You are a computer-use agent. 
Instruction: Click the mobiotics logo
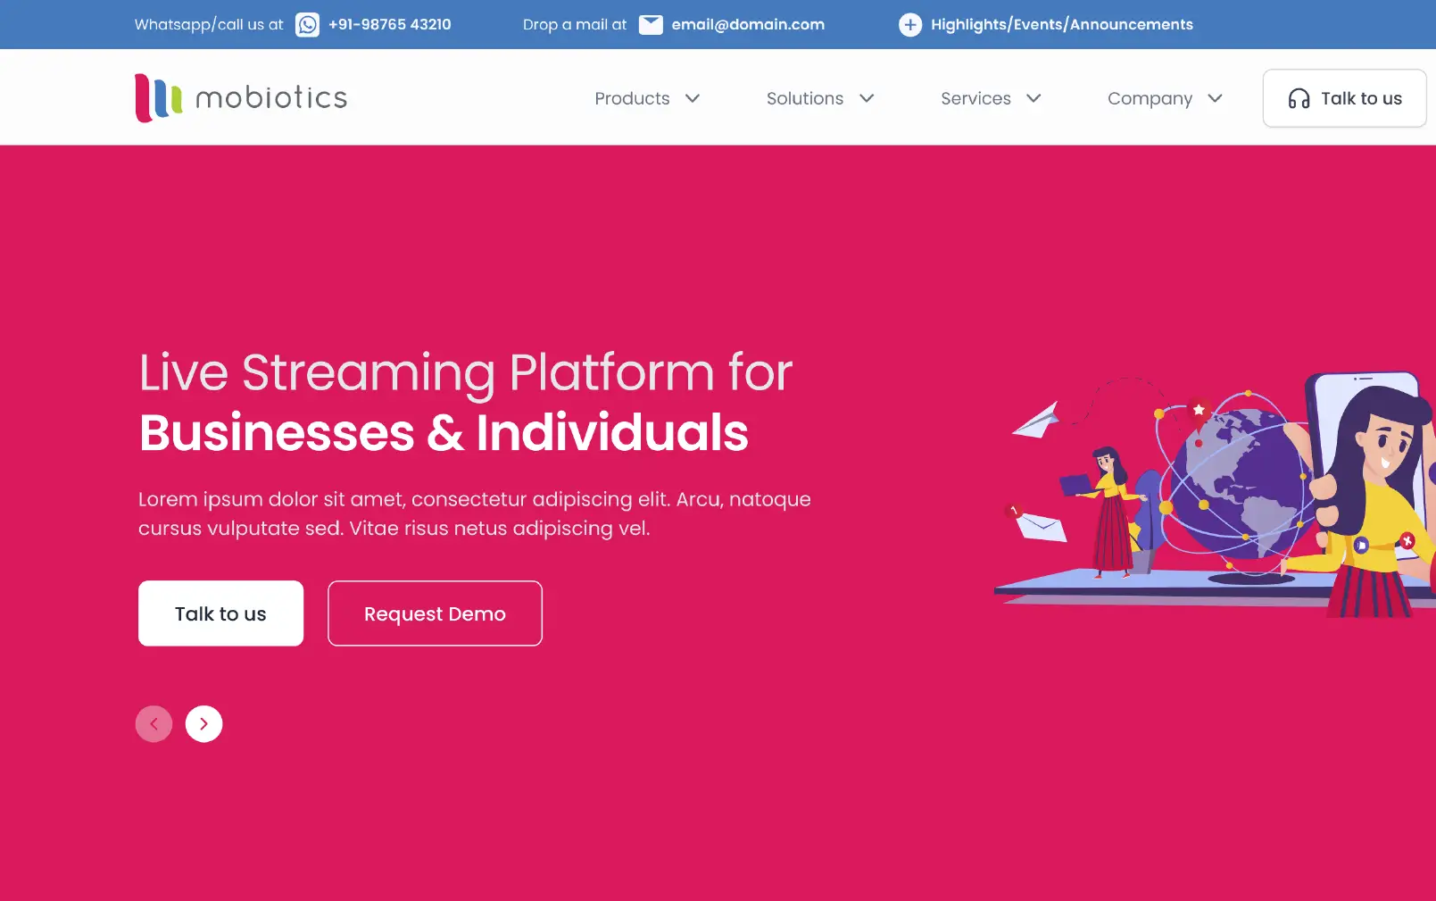[x=239, y=96]
